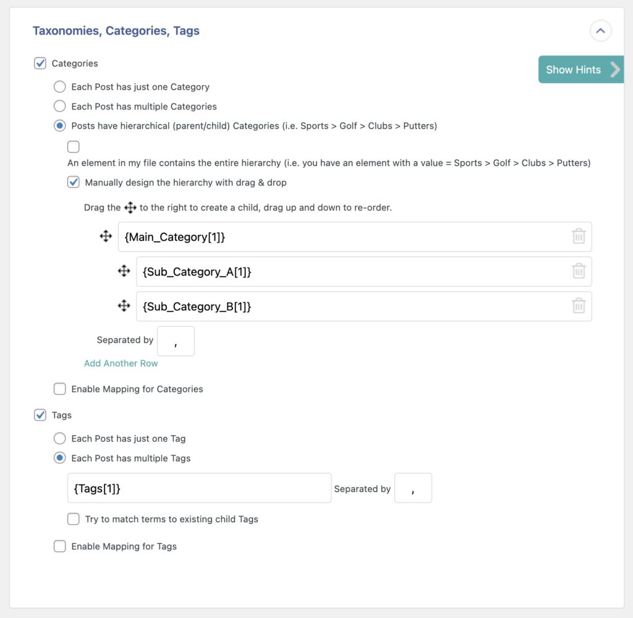Collapse the Taxonomies, Categories, Tags section

(x=600, y=31)
